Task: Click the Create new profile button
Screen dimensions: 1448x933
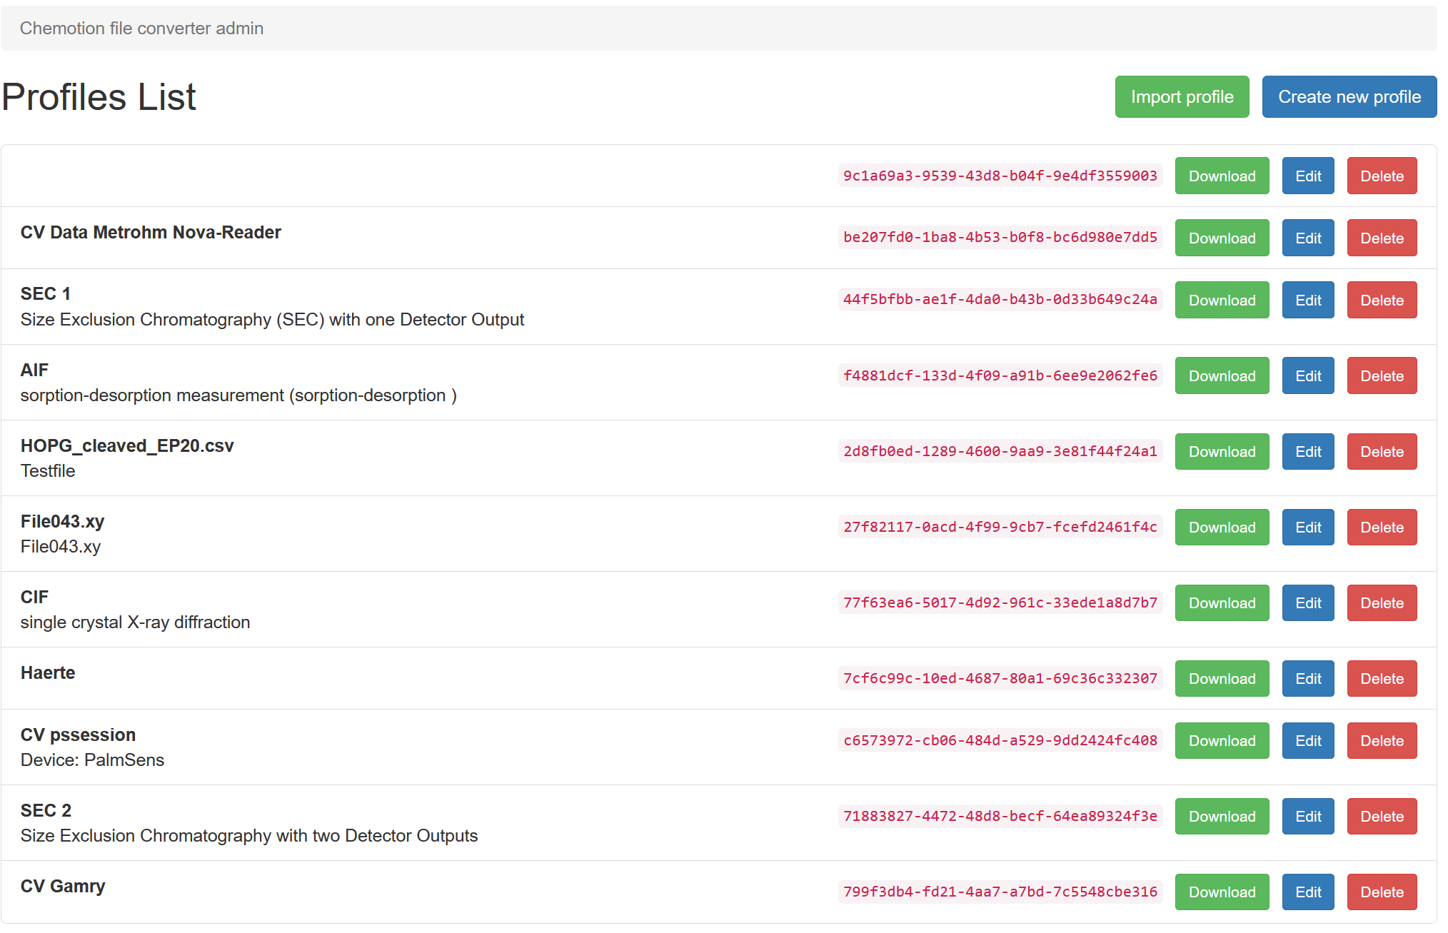Action: [1350, 96]
